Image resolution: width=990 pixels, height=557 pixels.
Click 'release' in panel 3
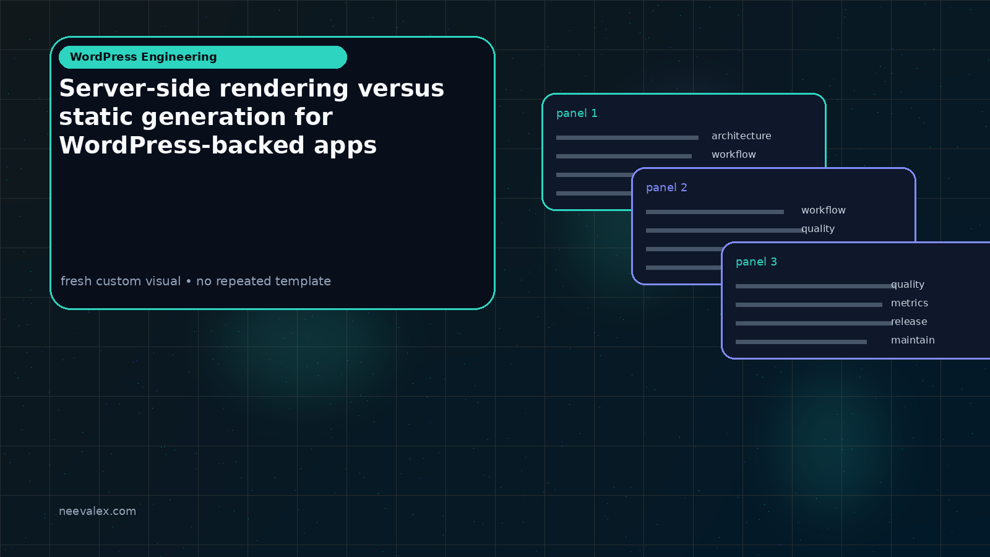(x=909, y=322)
